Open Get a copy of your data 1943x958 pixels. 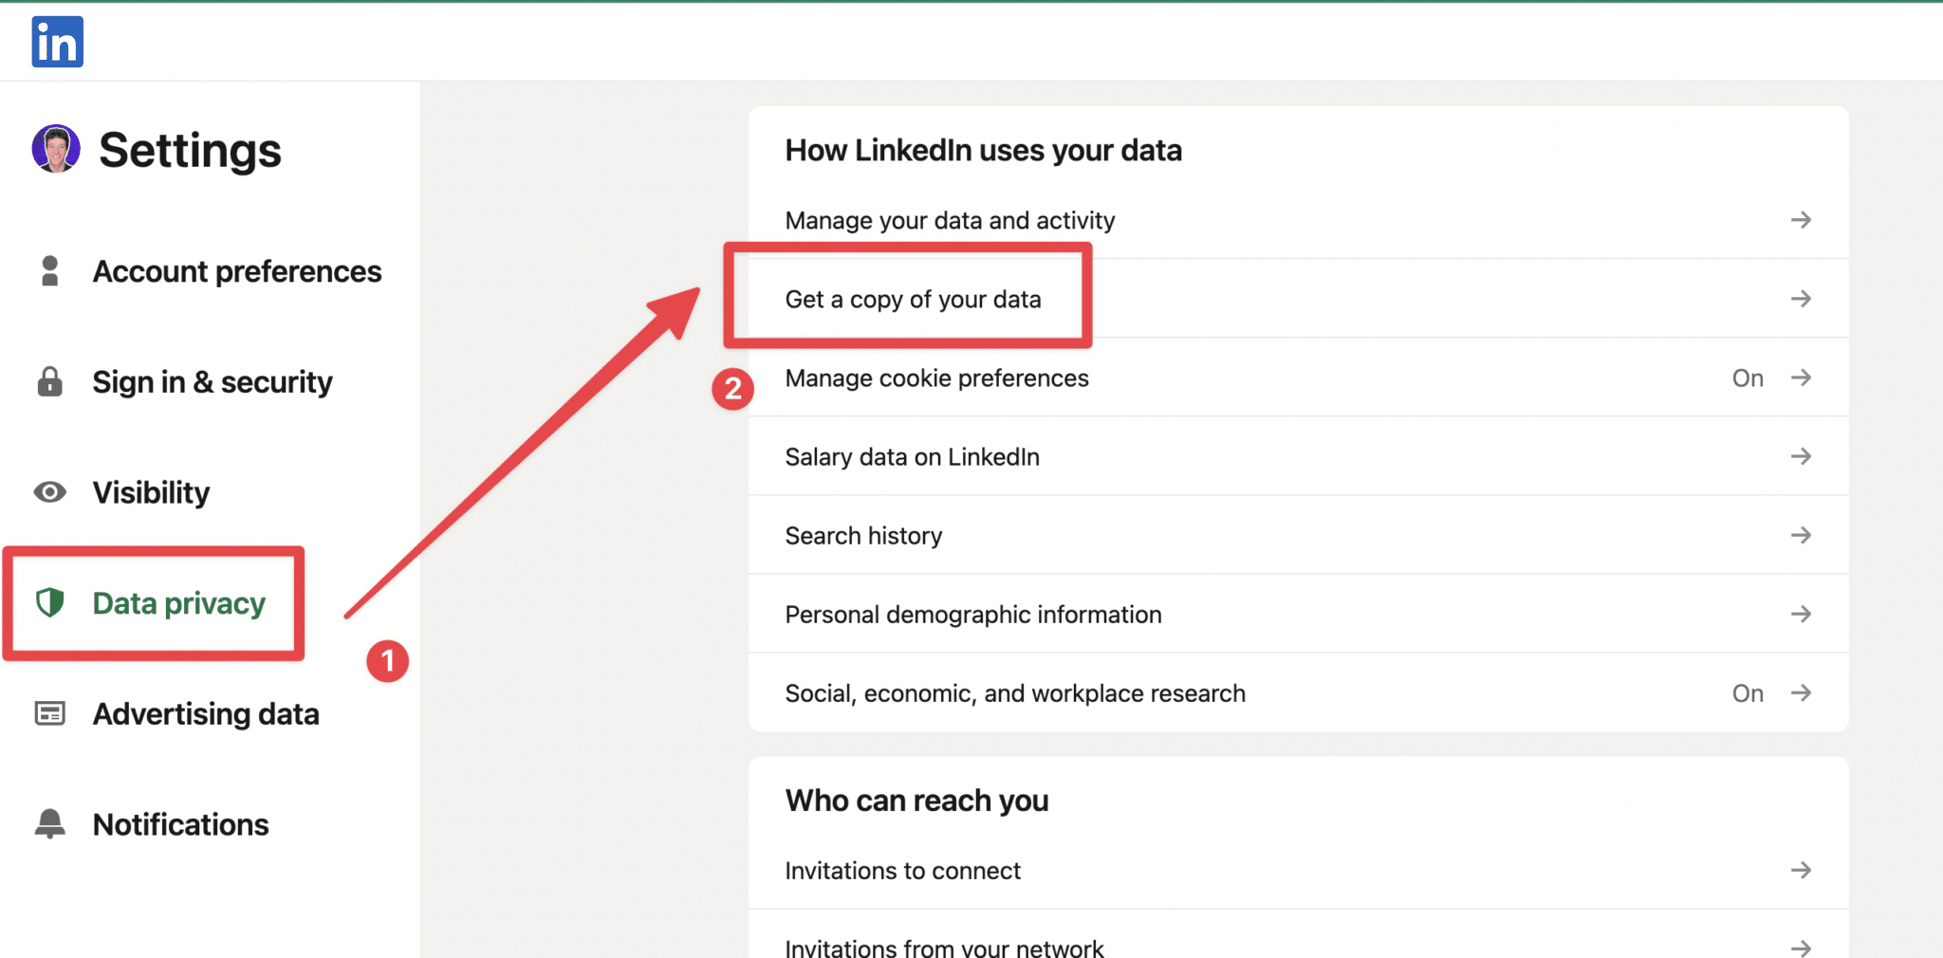point(913,298)
